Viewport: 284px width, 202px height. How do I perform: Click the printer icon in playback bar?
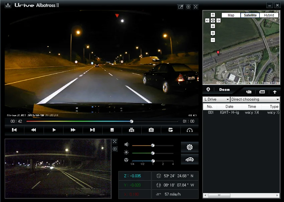[132, 130]
